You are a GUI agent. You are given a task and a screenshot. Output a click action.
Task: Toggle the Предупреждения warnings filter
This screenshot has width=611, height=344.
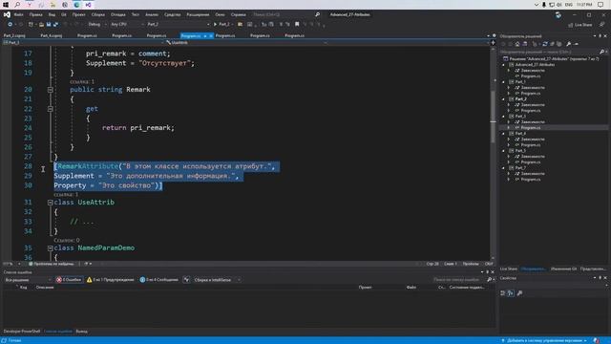111,280
